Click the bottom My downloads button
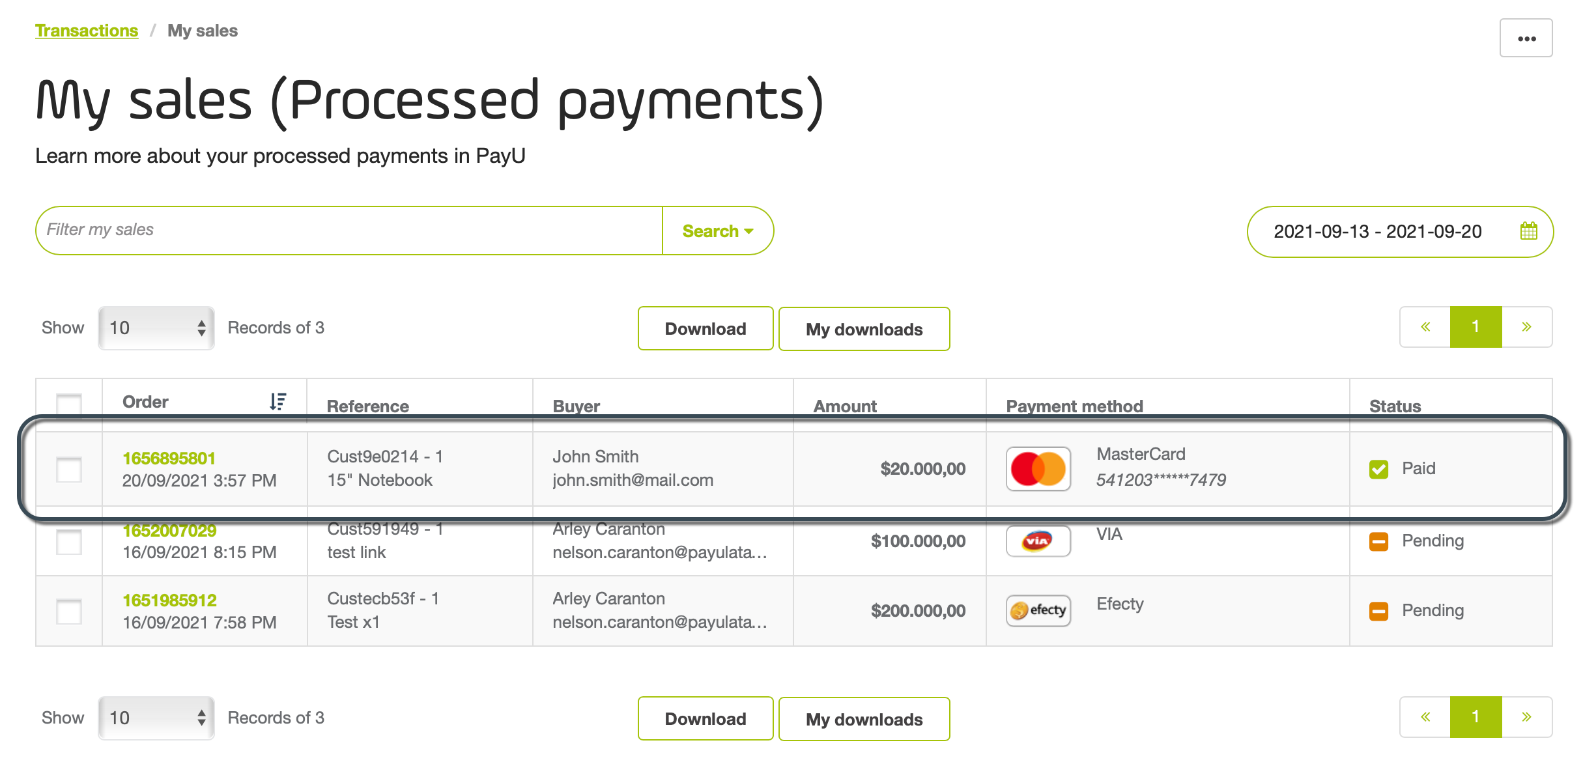1583x762 pixels. pos(864,719)
